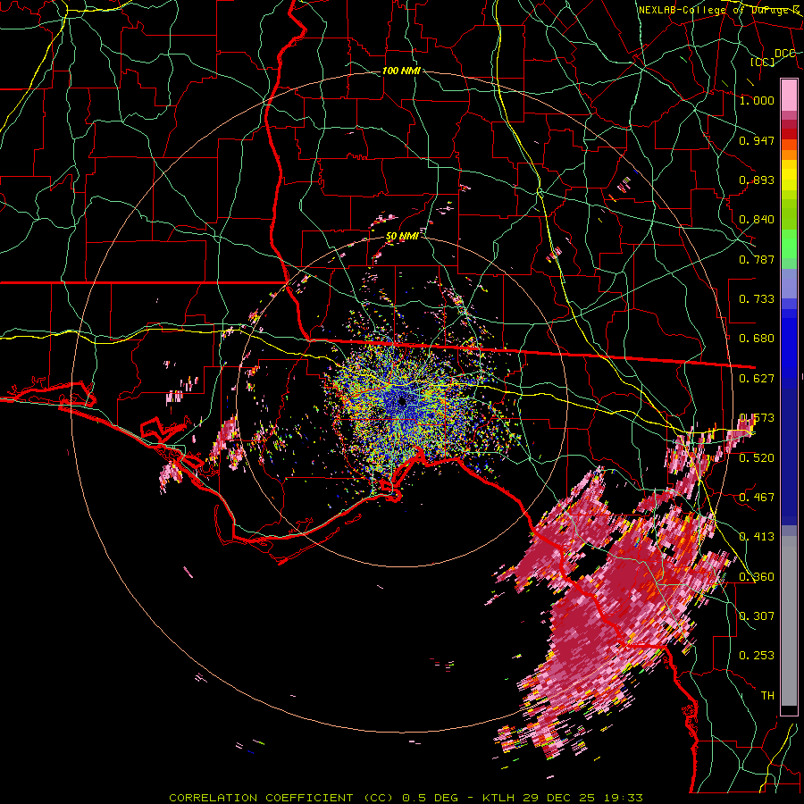Click the 0.360 legend value
Viewport: 804px width, 804px height.
point(757,576)
